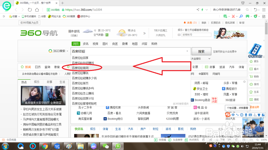The height and width of the screenshot is (150, 268).
Task: Choose suggestion 百度经验首页
Action: 80,83
